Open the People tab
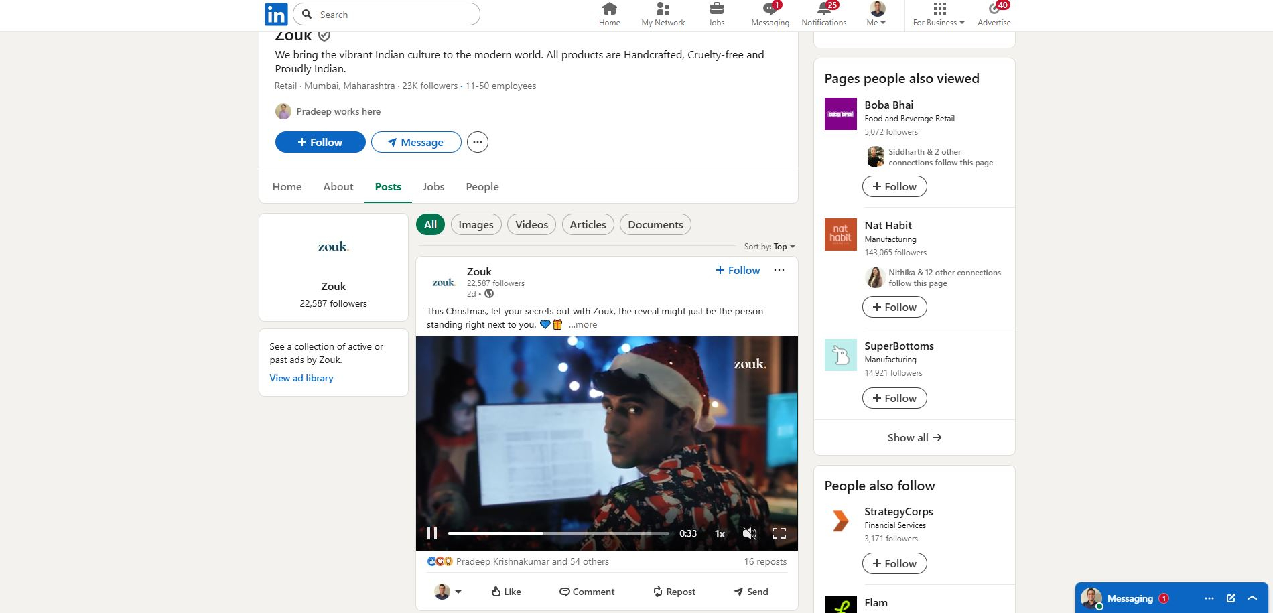Viewport: 1273px width, 613px height. coord(482,186)
